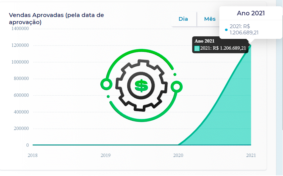Switch to the Dia view tab
The height and width of the screenshot is (176, 283).
click(183, 19)
